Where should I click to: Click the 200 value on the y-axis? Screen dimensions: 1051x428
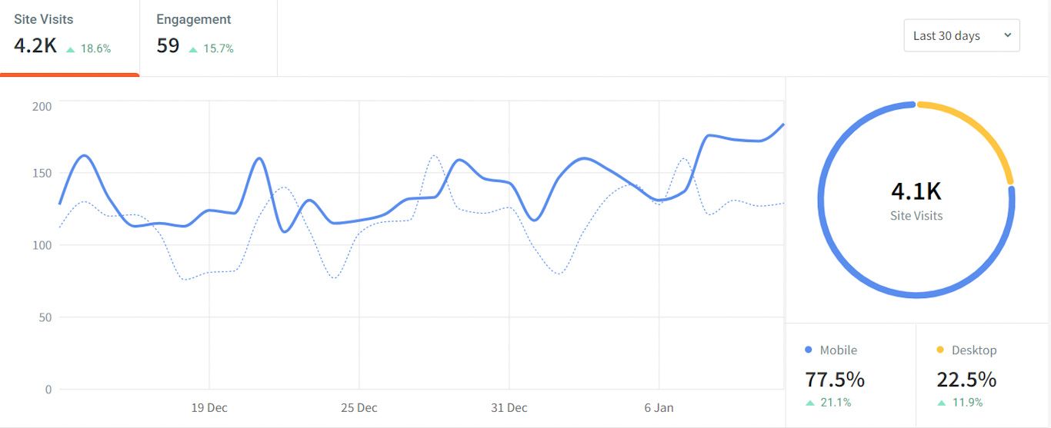click(42, 106)
